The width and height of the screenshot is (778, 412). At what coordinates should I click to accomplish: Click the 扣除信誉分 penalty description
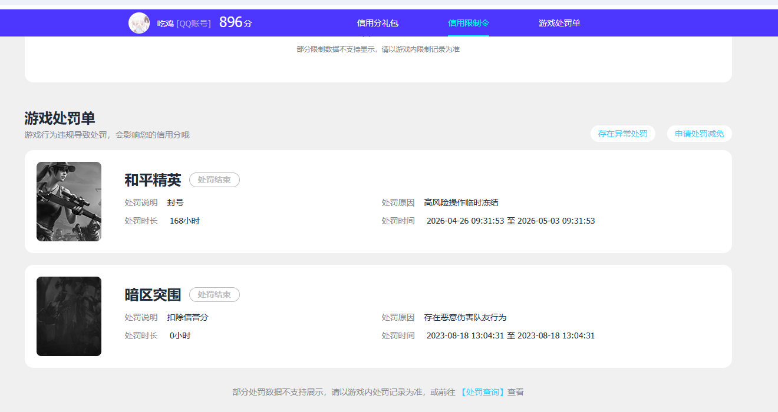[x=187, y=317]
